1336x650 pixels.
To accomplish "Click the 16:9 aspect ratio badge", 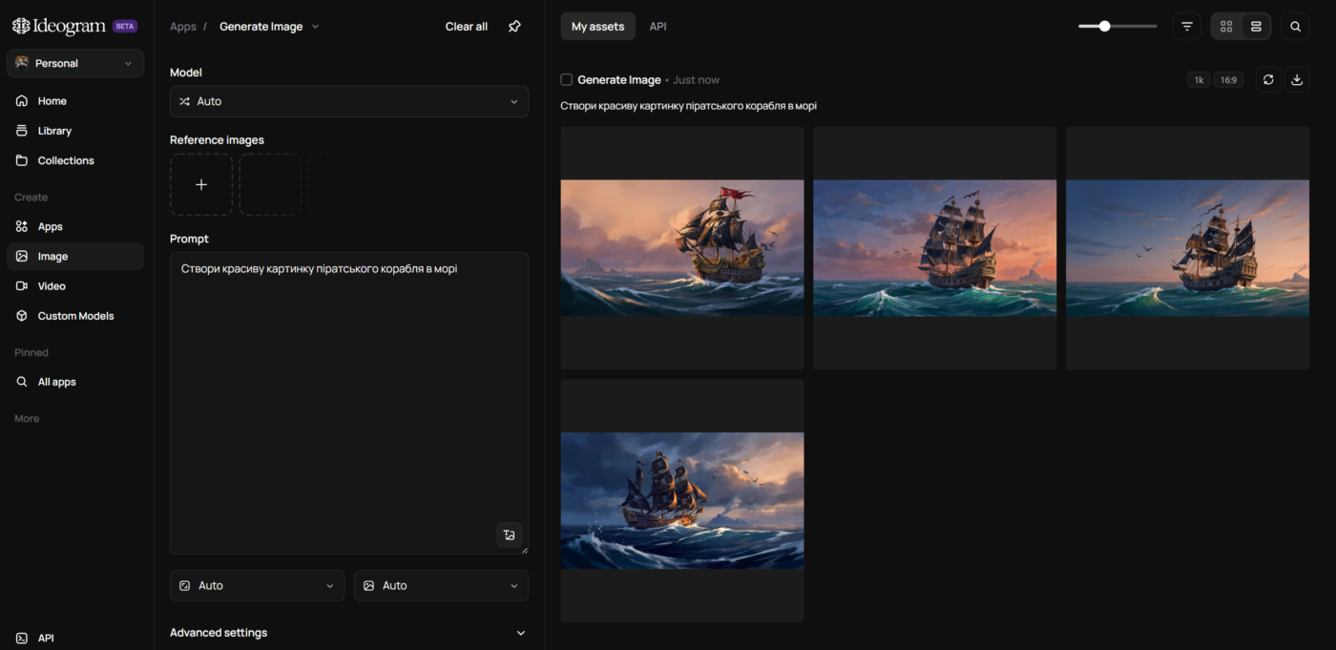I will [x=1228, y=80].
